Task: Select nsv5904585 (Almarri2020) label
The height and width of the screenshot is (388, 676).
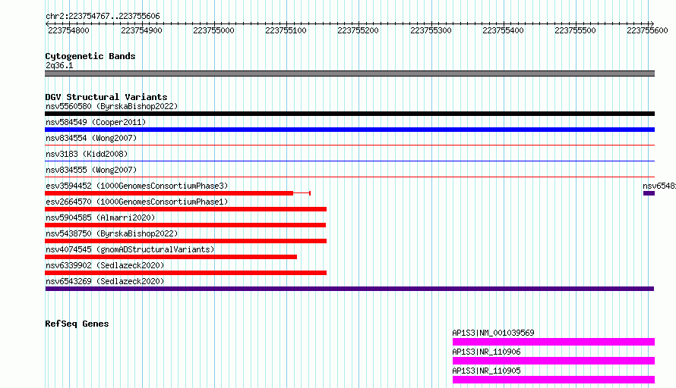Action: pyautogui.click(x=100, y=217)
